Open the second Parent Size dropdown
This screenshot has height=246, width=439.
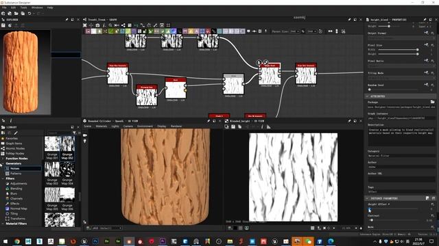[311, 31]
